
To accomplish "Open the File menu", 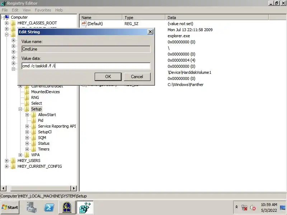I will [5, 10].
